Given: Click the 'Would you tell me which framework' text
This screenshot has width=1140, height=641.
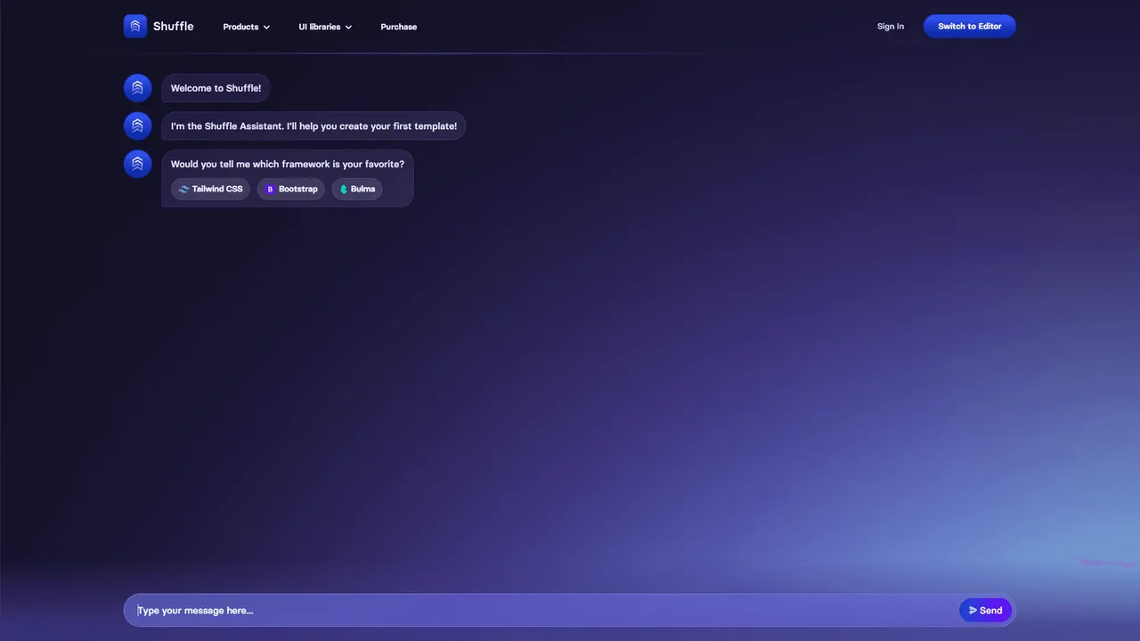Looking at the screenshot, I should (x=288, y=164).
